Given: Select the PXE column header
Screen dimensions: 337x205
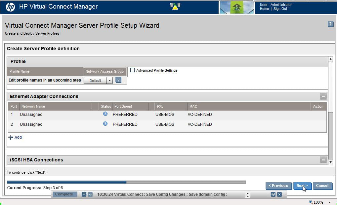Looking at the screenshot, I should click(171, 106).
